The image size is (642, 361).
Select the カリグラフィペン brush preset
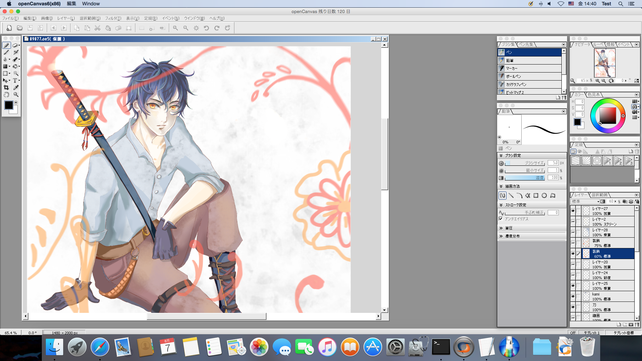[530, 85]
